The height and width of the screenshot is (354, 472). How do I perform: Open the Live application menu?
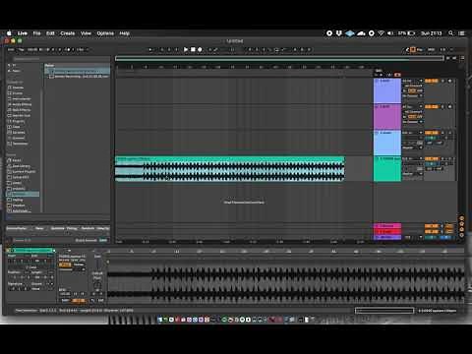(x=23, y=33)
